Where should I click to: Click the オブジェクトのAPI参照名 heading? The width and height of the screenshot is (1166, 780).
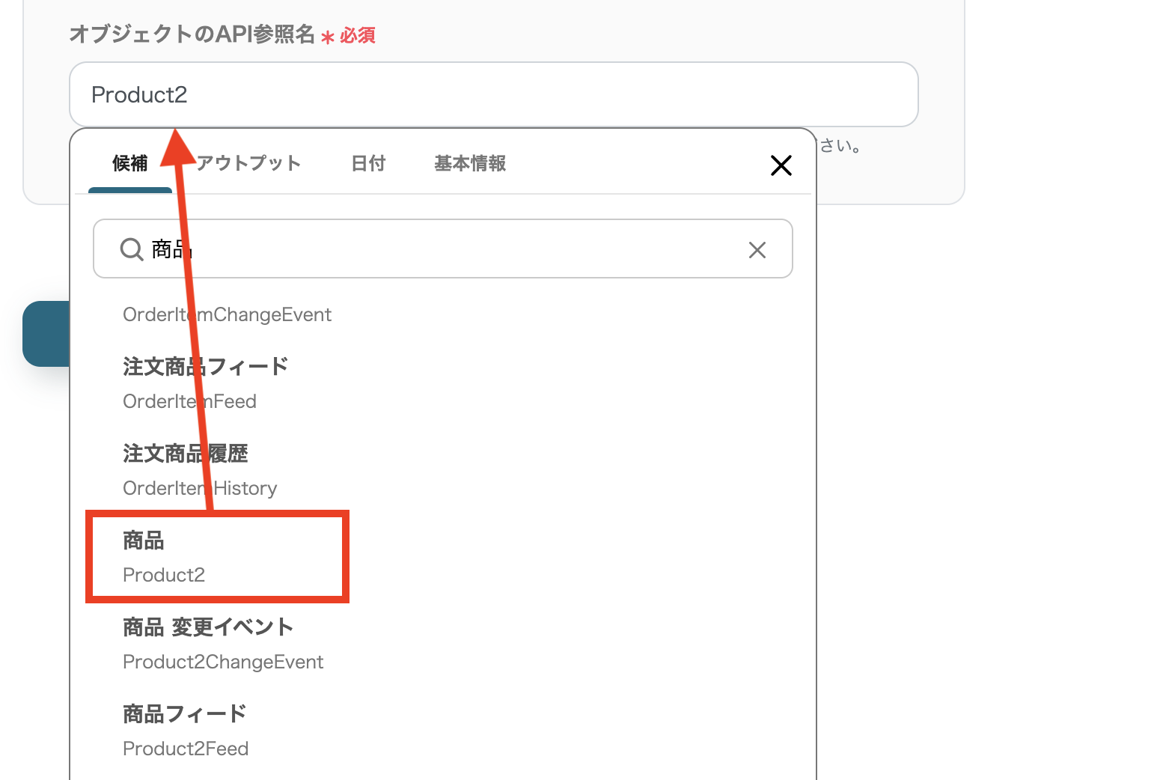pos(193,34)
